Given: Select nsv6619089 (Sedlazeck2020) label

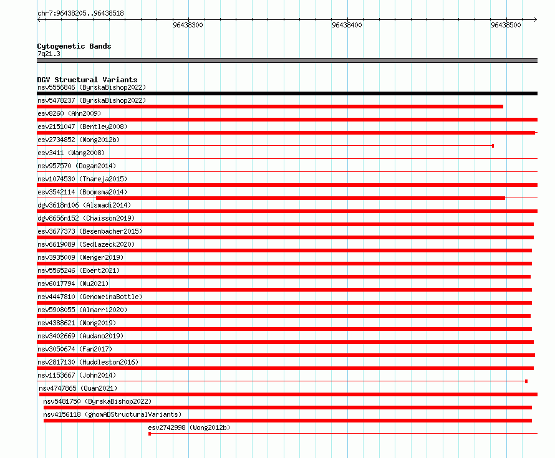Looking at the screenshot, I should click(x=86, y=244).
